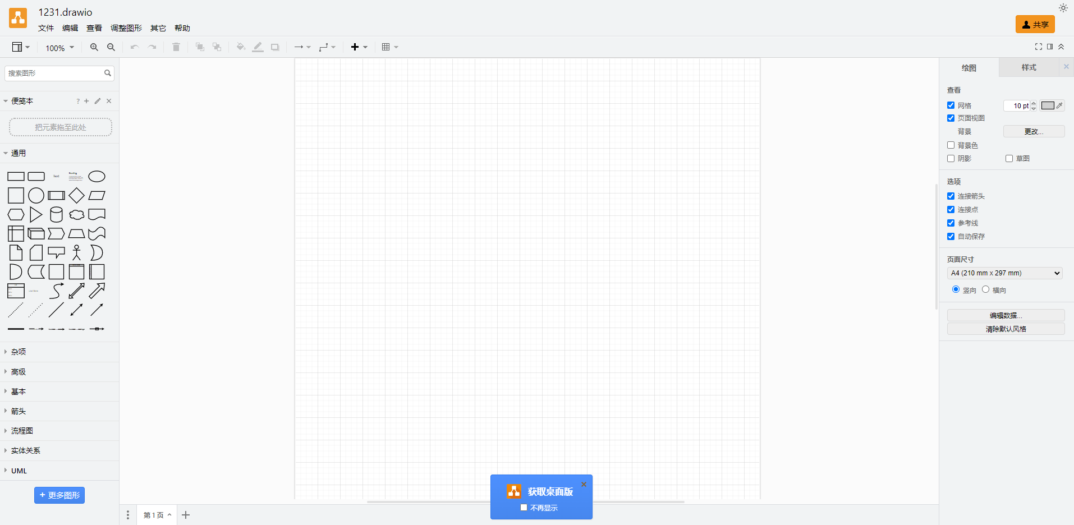This screenshot has height=525, width=1074.
Task: Select the callout speech bubble shape
Action: pyautogui.click(x=57, y=253)
